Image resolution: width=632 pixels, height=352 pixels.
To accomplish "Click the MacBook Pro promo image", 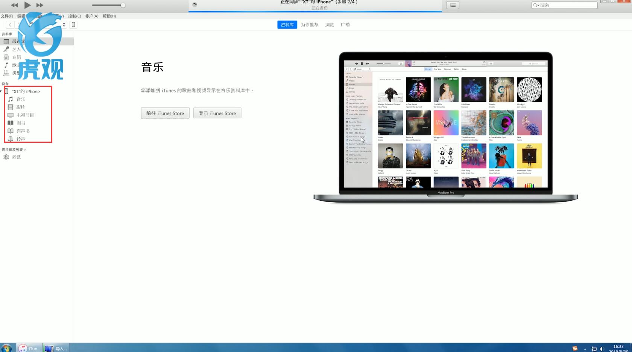I will (446, 127).
